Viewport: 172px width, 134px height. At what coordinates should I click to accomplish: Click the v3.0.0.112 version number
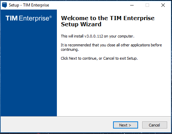[94, 36]
